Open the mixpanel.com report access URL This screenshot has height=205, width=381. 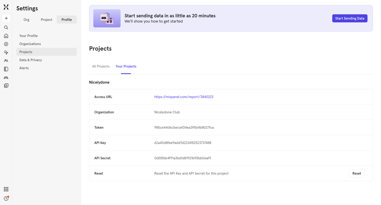point(184,97)
